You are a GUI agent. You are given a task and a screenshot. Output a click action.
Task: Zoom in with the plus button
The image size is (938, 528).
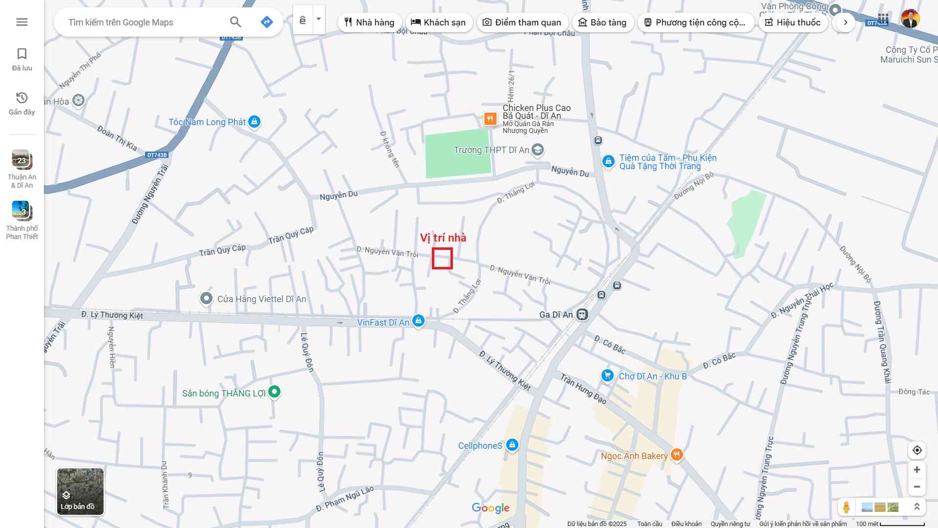coord(917,470)
